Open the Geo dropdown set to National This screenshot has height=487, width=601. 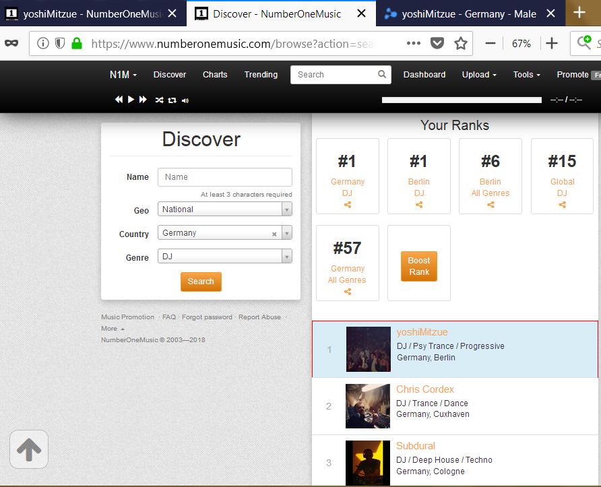click(225, 209)
